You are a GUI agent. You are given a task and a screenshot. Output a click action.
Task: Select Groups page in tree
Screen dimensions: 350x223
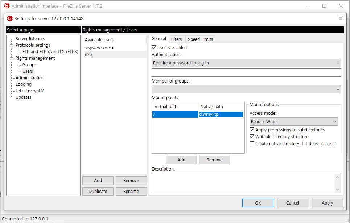(x=29, y=65)
